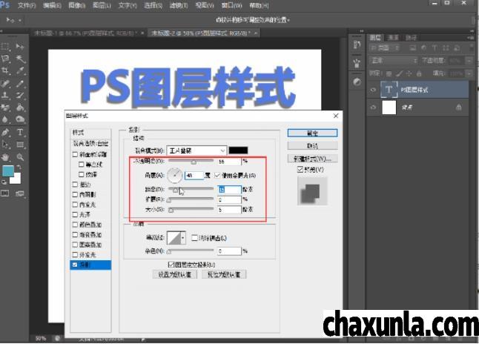
Task: Reset to default foreground/background colors
Action: (4, 182)
